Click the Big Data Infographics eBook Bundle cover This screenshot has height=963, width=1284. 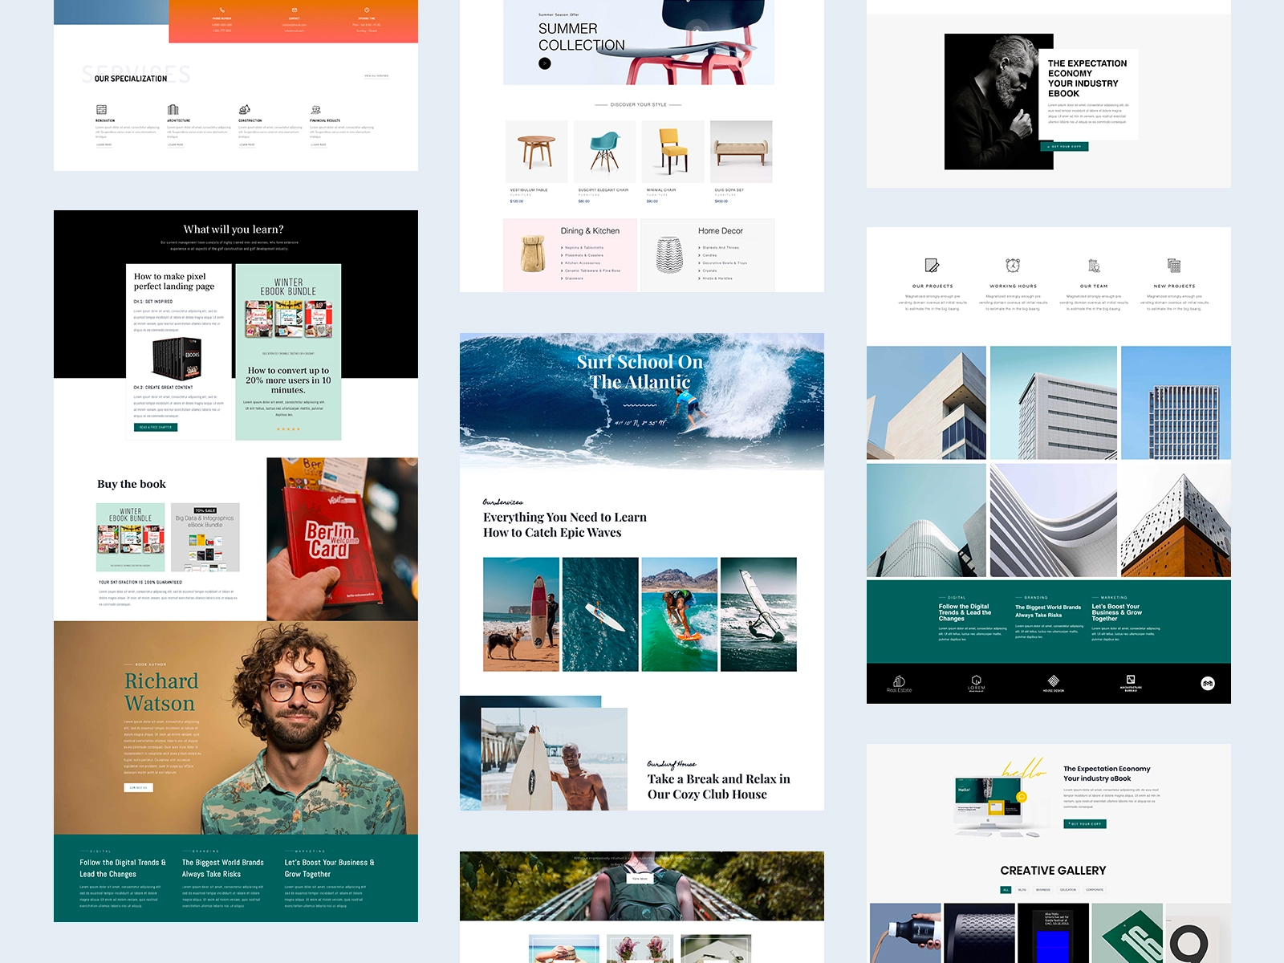point(205,537)
